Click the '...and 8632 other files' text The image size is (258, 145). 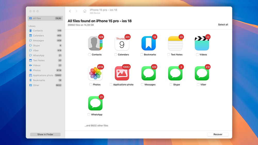tap(96, 125)
